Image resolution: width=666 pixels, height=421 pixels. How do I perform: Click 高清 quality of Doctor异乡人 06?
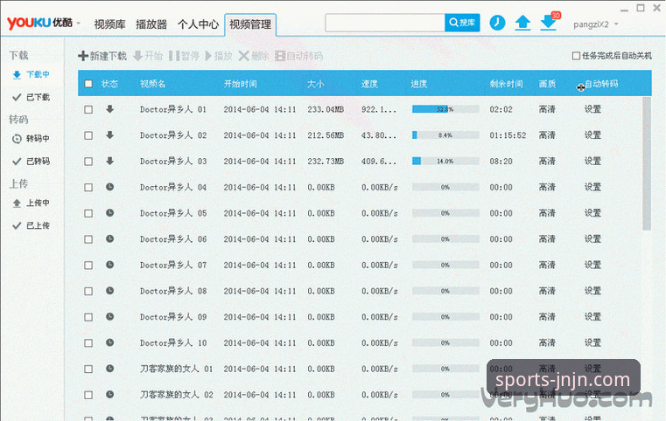tap(547, 239)
